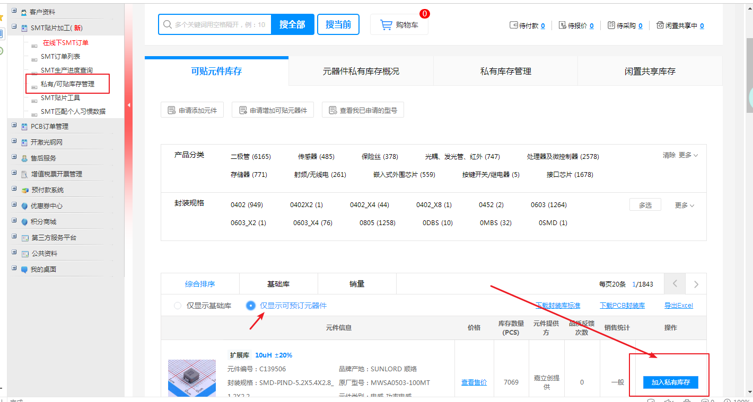Click the next page arrow icon
Screen dimensions: 753x402
[696, 284]
